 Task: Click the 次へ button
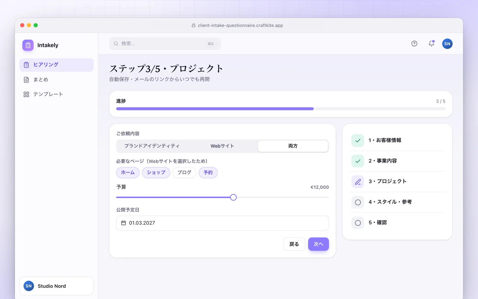pyautogui.click(x=319, y=244)
